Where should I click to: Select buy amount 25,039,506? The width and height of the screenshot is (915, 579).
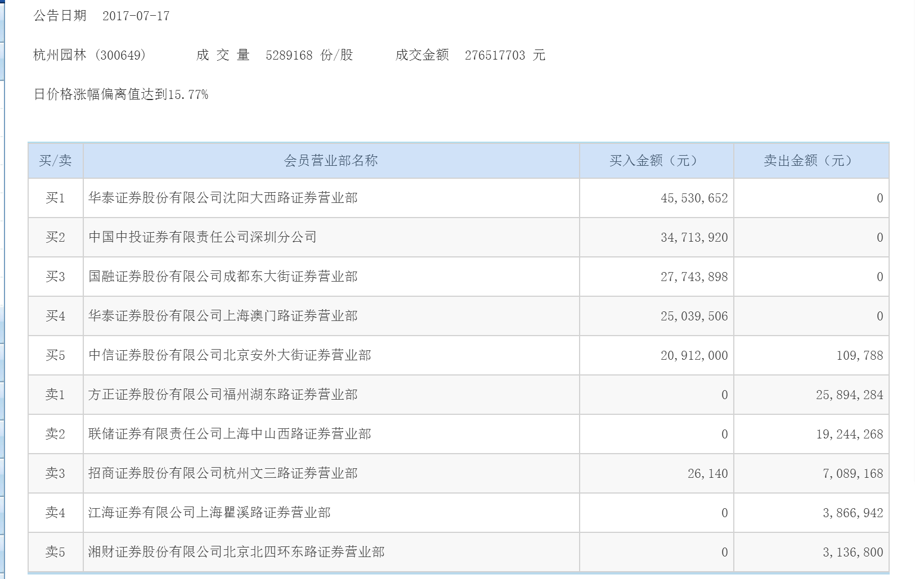(x=694, y=316)
